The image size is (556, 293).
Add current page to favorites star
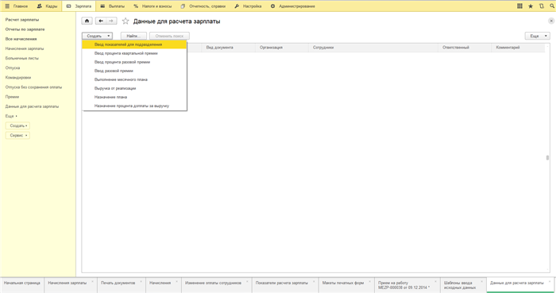(x=125, y=21)
